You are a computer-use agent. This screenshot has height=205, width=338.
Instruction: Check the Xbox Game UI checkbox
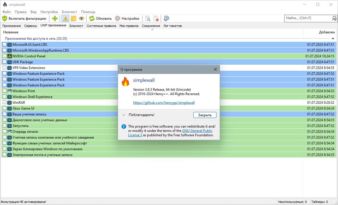(4, 108)
